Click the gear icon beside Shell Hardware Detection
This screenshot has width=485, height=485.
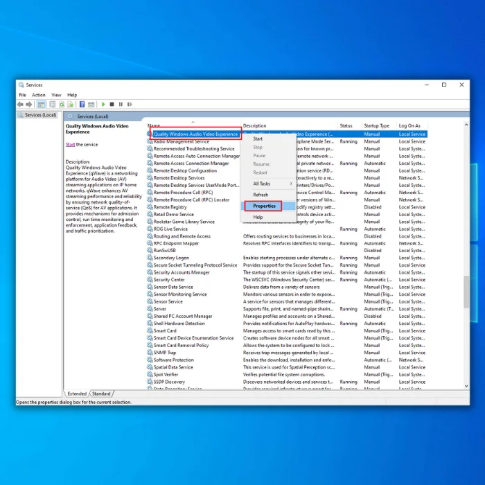click(x=150, y=324)
